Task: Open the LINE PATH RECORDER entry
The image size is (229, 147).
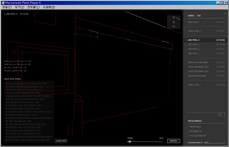Action: point(206,76)
